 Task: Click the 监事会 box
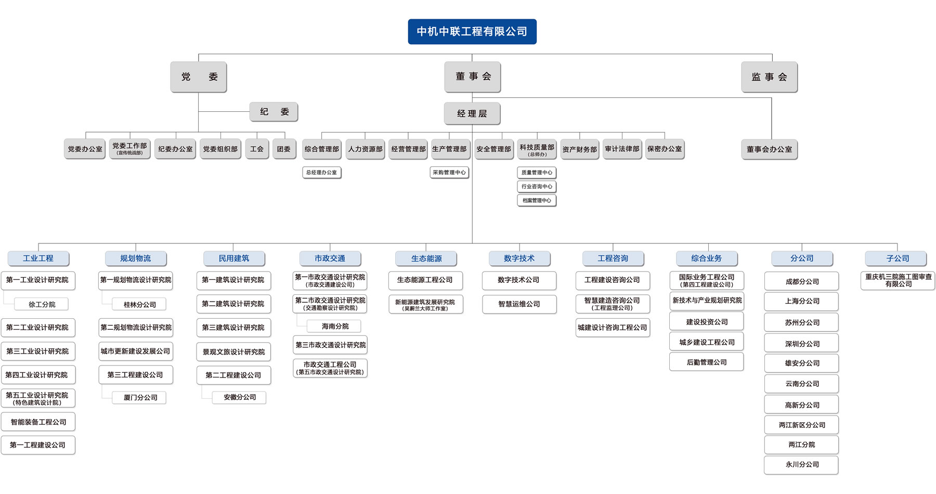click(769, 77)
